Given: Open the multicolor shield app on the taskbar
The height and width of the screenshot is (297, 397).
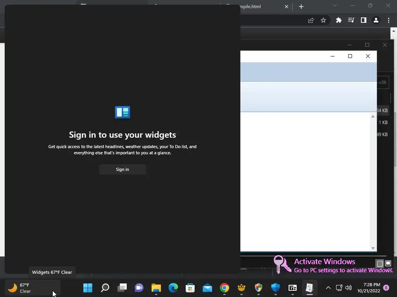Looking at the screenshot, I should click(x=259, y=288).
